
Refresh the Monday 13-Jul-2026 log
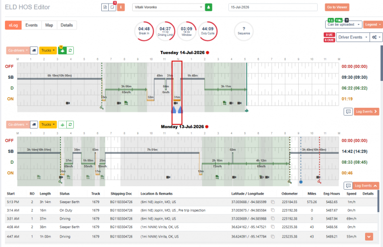point(70,125)
